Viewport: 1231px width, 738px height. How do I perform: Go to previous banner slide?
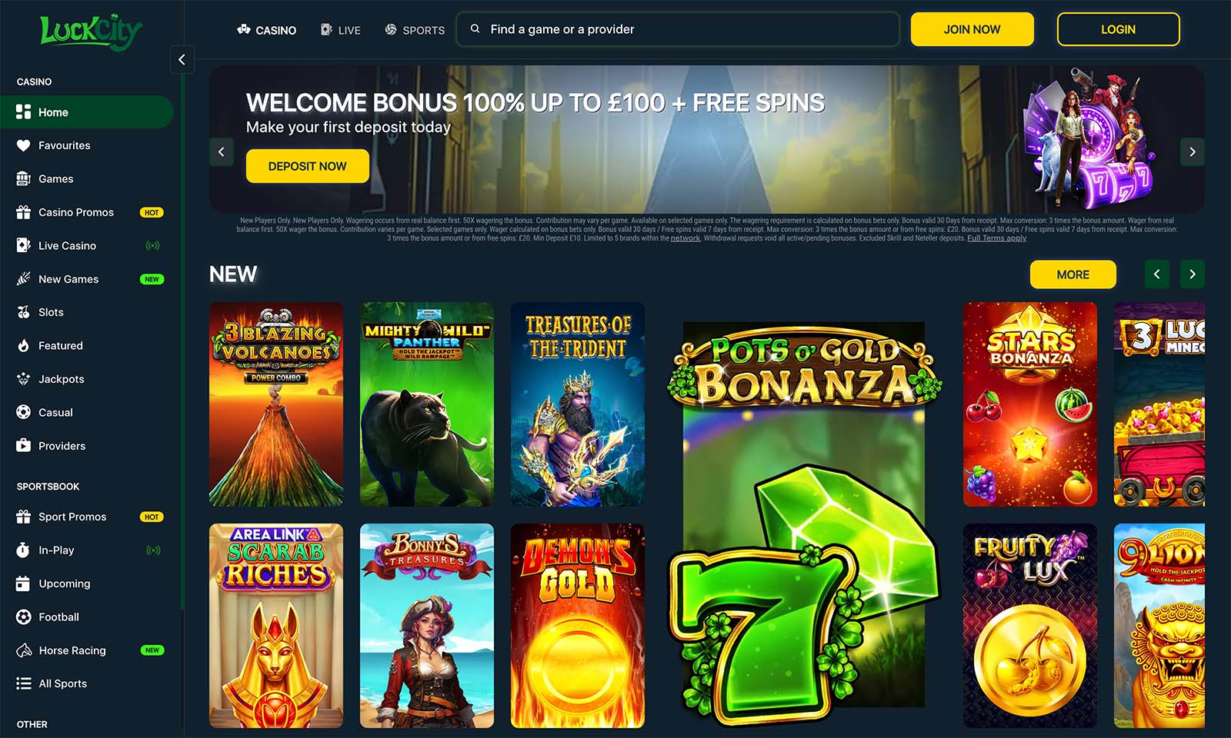(x=222, y=151)
